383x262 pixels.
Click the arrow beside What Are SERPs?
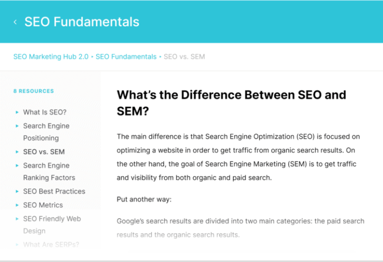[17, 244]
